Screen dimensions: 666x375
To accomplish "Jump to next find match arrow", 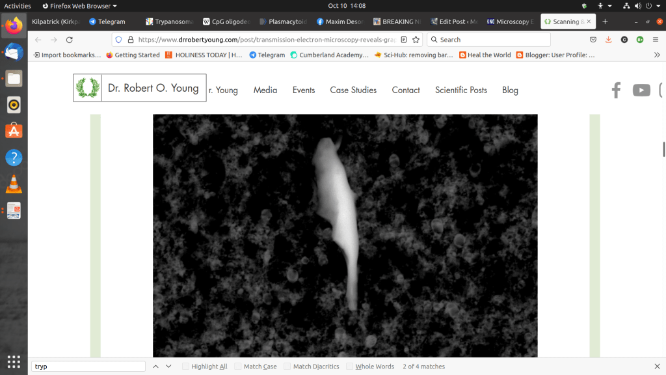I will (x=168, y=367).
